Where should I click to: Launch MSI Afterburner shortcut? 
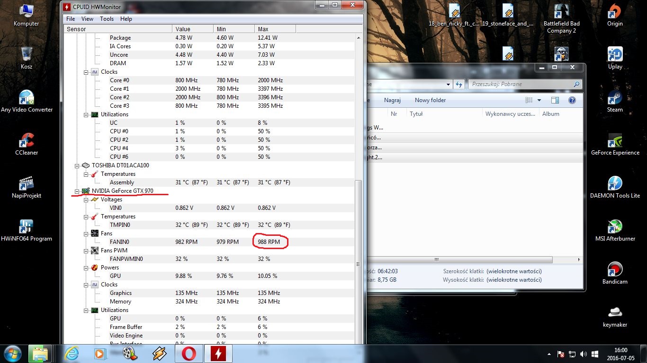(x=615, y=230)
